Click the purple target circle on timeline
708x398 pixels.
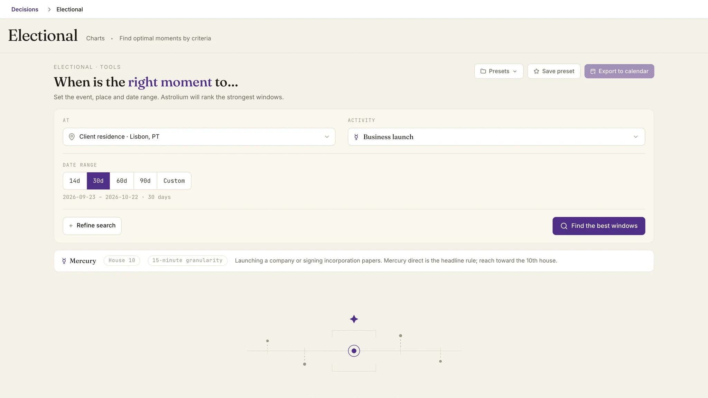[354, 351]
